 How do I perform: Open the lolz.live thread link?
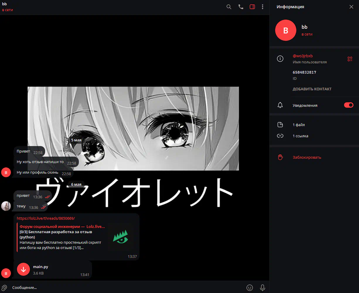coord(46,219)
